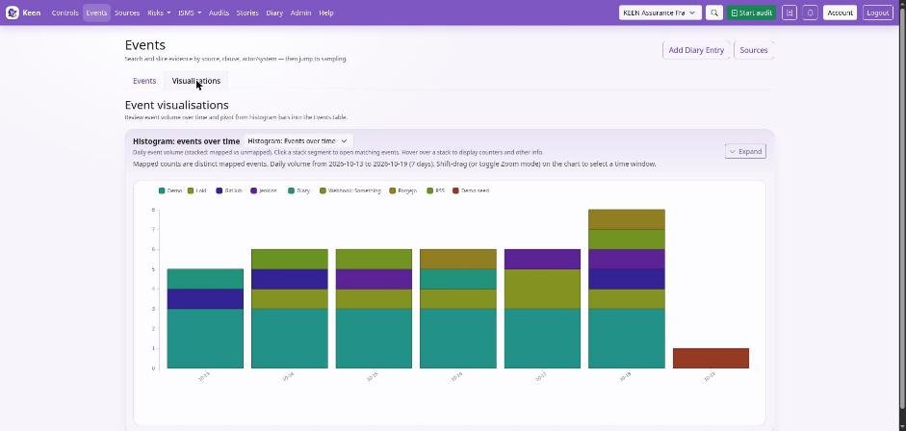
Task: Click Add Diary Entry button
Action: point(696,50)
